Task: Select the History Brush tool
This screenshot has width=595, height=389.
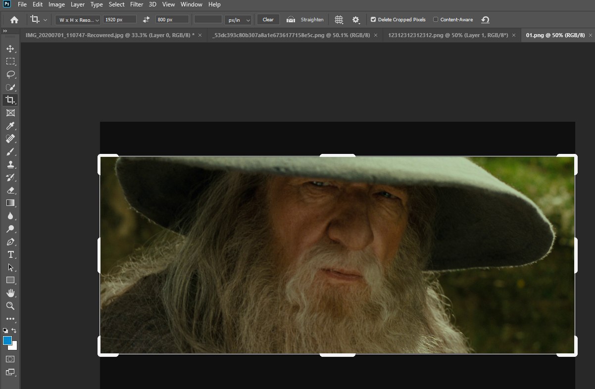Action: 10,177
